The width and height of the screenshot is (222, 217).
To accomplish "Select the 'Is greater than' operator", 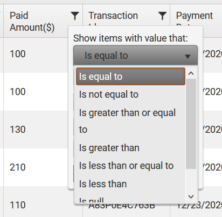I will point(130,148).
